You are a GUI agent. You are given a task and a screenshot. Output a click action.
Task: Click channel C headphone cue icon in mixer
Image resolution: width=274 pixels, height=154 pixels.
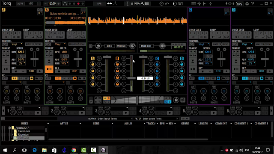pos(151,91)
